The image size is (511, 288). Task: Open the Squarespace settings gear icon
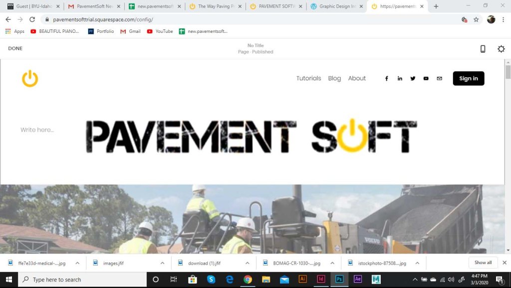(501, 49)
